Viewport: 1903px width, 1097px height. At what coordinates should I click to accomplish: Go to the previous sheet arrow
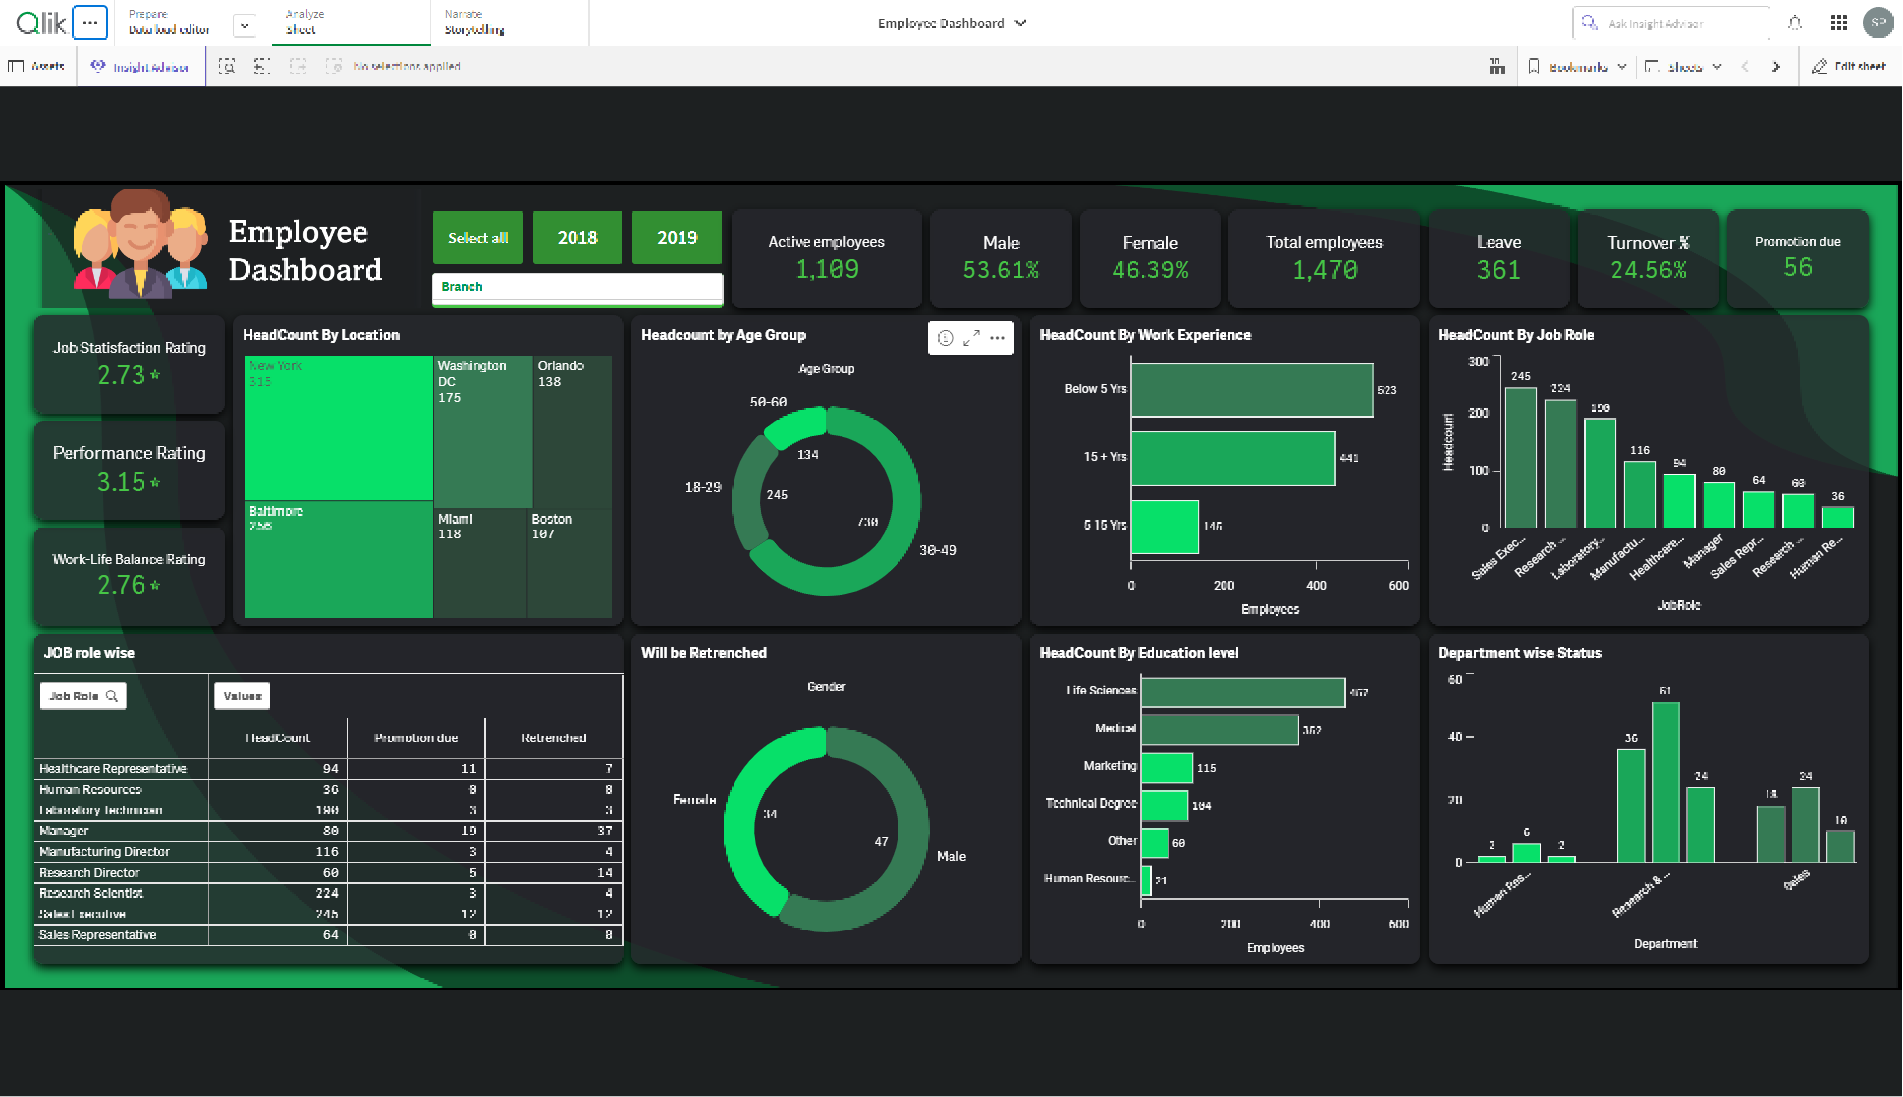(1745, 66)
